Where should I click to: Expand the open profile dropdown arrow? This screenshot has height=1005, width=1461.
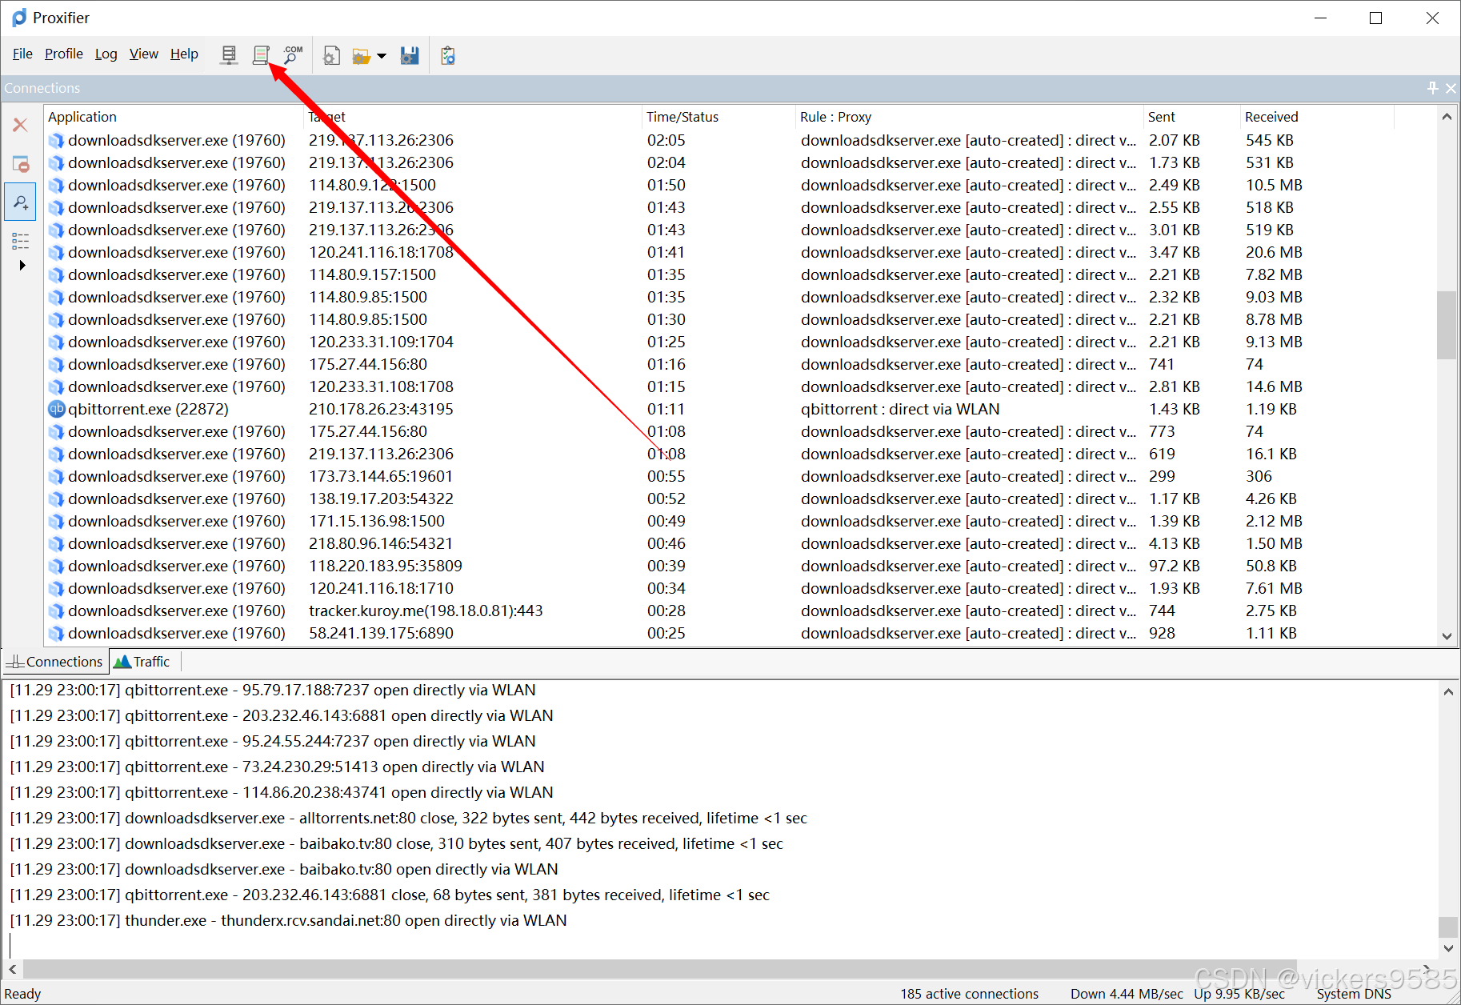pyautogui.click(x=382, y=56)
